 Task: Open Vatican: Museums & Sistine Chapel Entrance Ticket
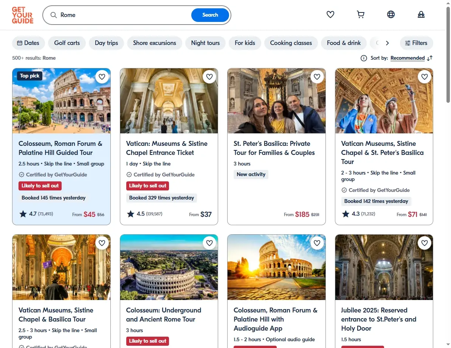(x=167, y=148)
